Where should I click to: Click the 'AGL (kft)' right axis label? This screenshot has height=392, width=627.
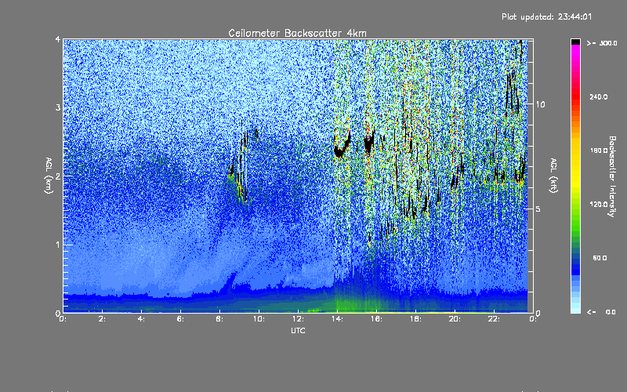pyautogui.click(x=554, y=176)
